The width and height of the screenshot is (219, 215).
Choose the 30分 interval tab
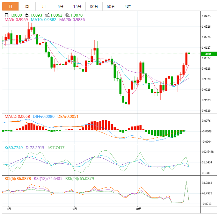(x=94, y=6)
